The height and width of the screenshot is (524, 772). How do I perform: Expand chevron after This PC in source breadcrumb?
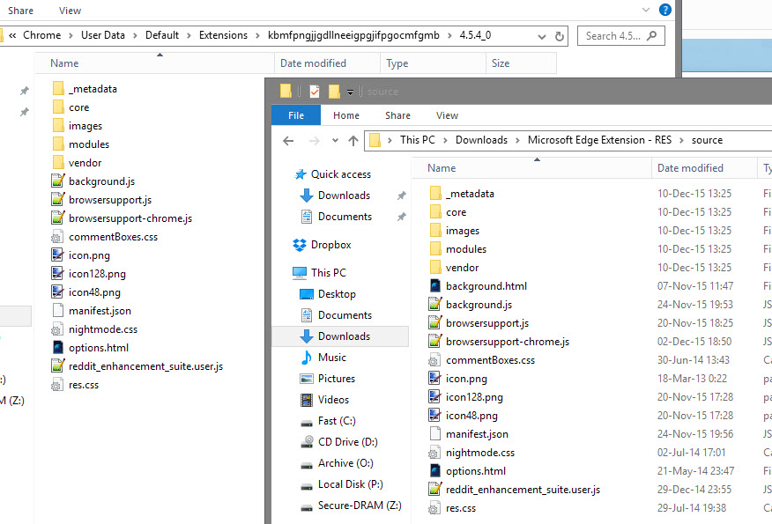[445, 140]
